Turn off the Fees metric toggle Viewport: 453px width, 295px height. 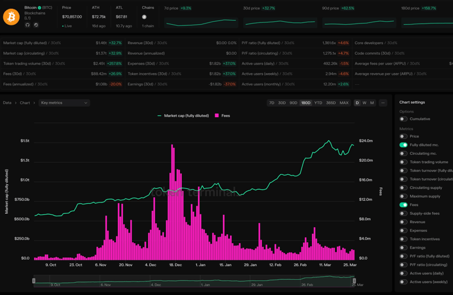pyautogui.click(x=403, y=205)
